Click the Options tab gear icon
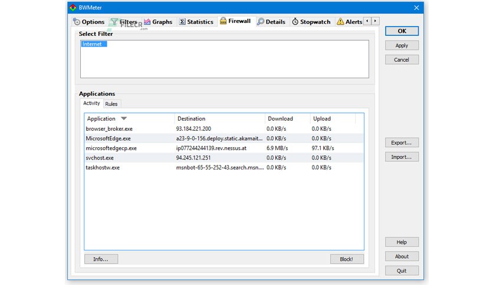 pos(77,22)
